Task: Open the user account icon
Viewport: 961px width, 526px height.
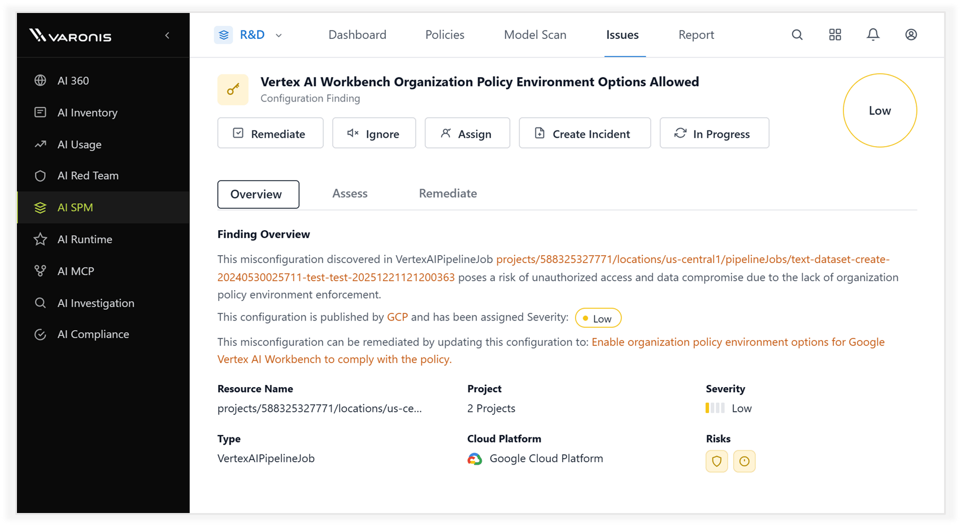Action: 911,35
